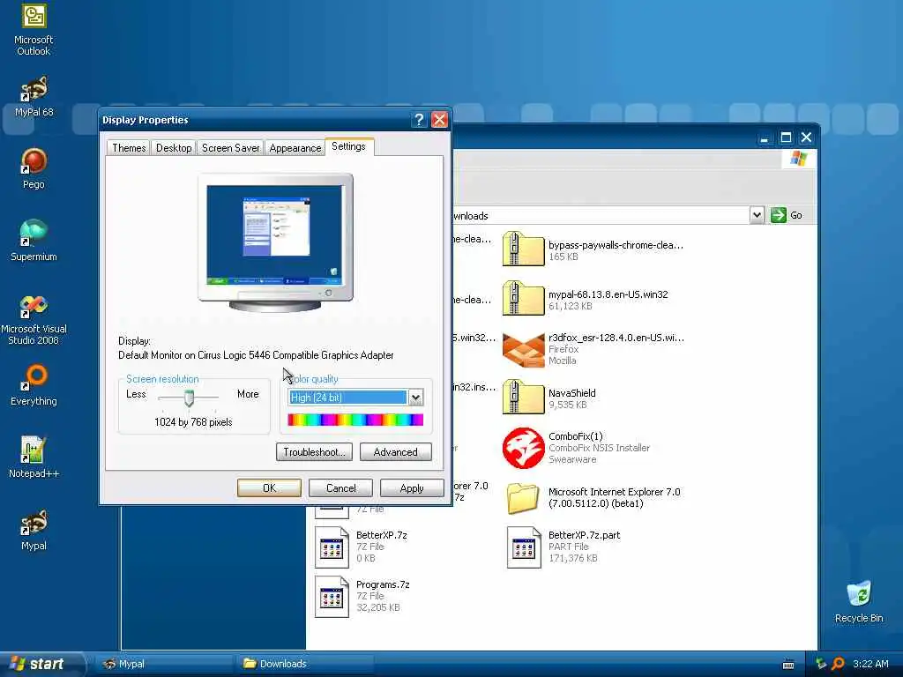903x677 pixels.
Task: Select the Pego desktop shortcut
Action: [34, 168]
